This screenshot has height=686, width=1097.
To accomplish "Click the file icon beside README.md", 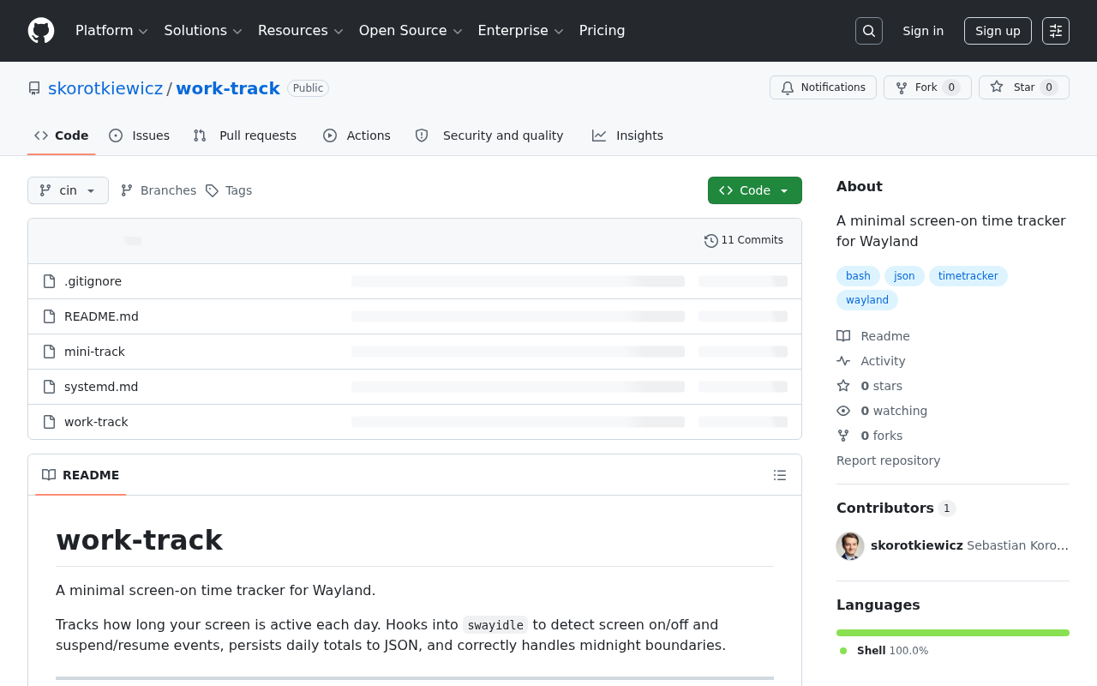I will click(x=50, y=316).
